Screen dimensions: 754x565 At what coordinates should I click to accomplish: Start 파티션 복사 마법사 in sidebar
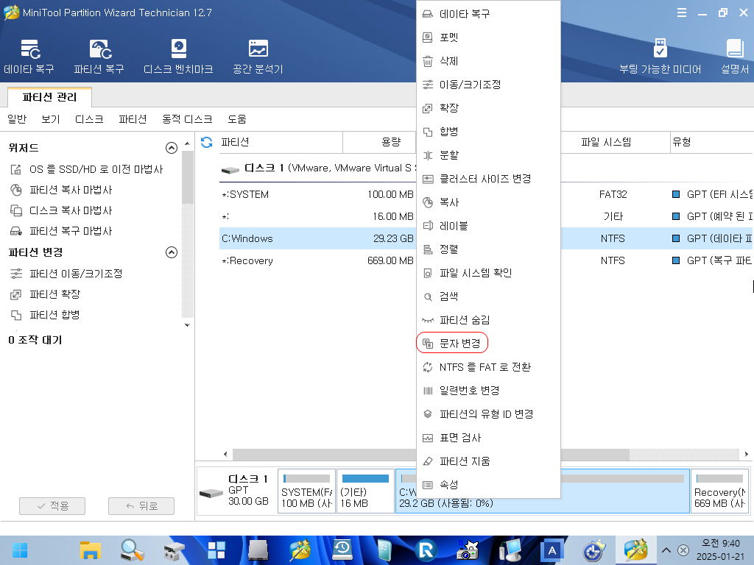pyautogui.click(x=61, y=190)
